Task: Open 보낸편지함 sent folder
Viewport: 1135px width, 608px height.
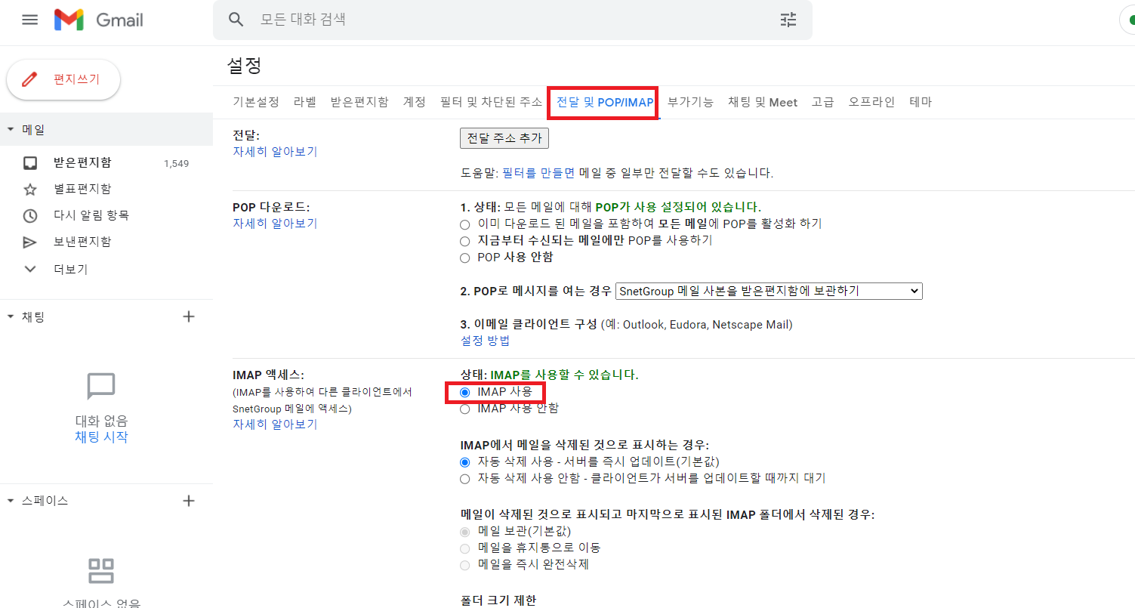Action: tap(82, 242)
